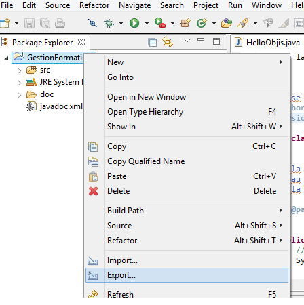
Task: Click the Collapse All icon in Package Explorer
Action: pyautogui.click(x=153, y=42)
